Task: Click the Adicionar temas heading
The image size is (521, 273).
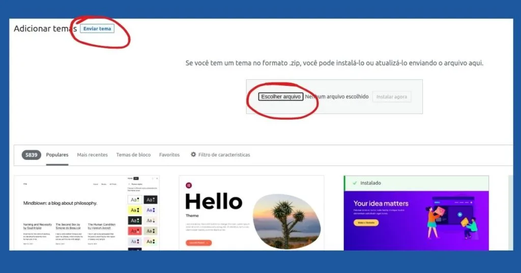Action: coord(45,28)
